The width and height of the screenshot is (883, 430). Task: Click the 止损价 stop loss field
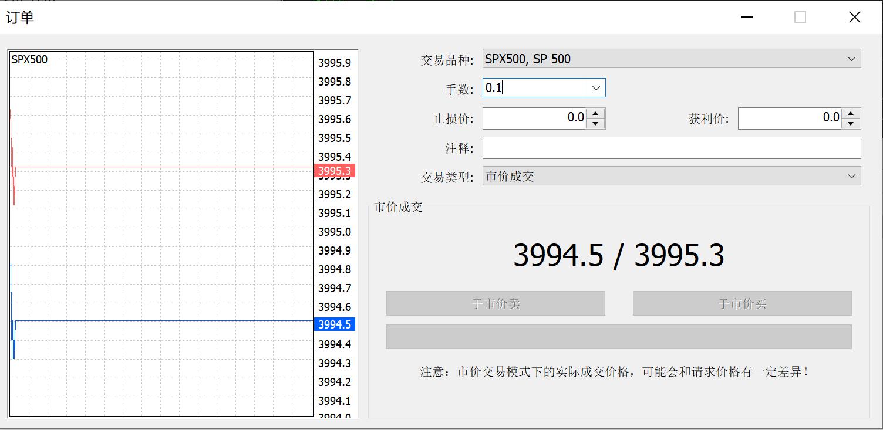coord(534,118)
